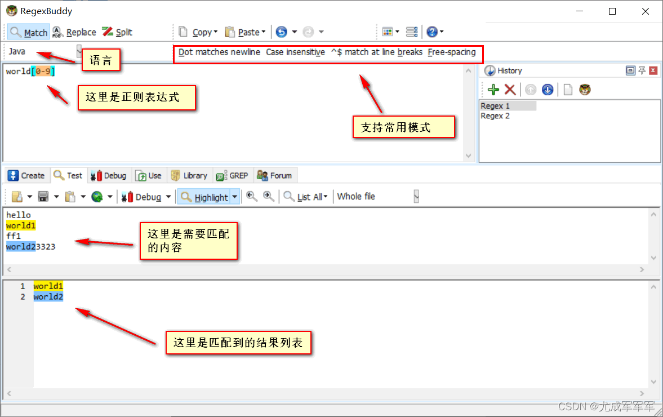
Task: Toggle ^$ match at line breaks
Action: click(x=376, y=52)
